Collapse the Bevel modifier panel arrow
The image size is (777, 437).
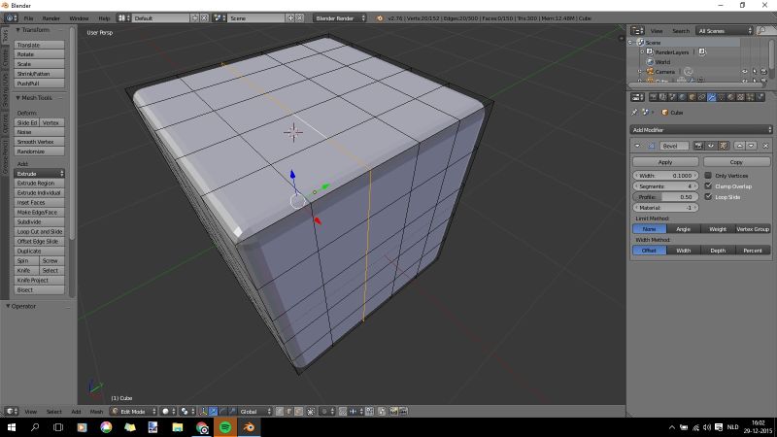[637, 146]
